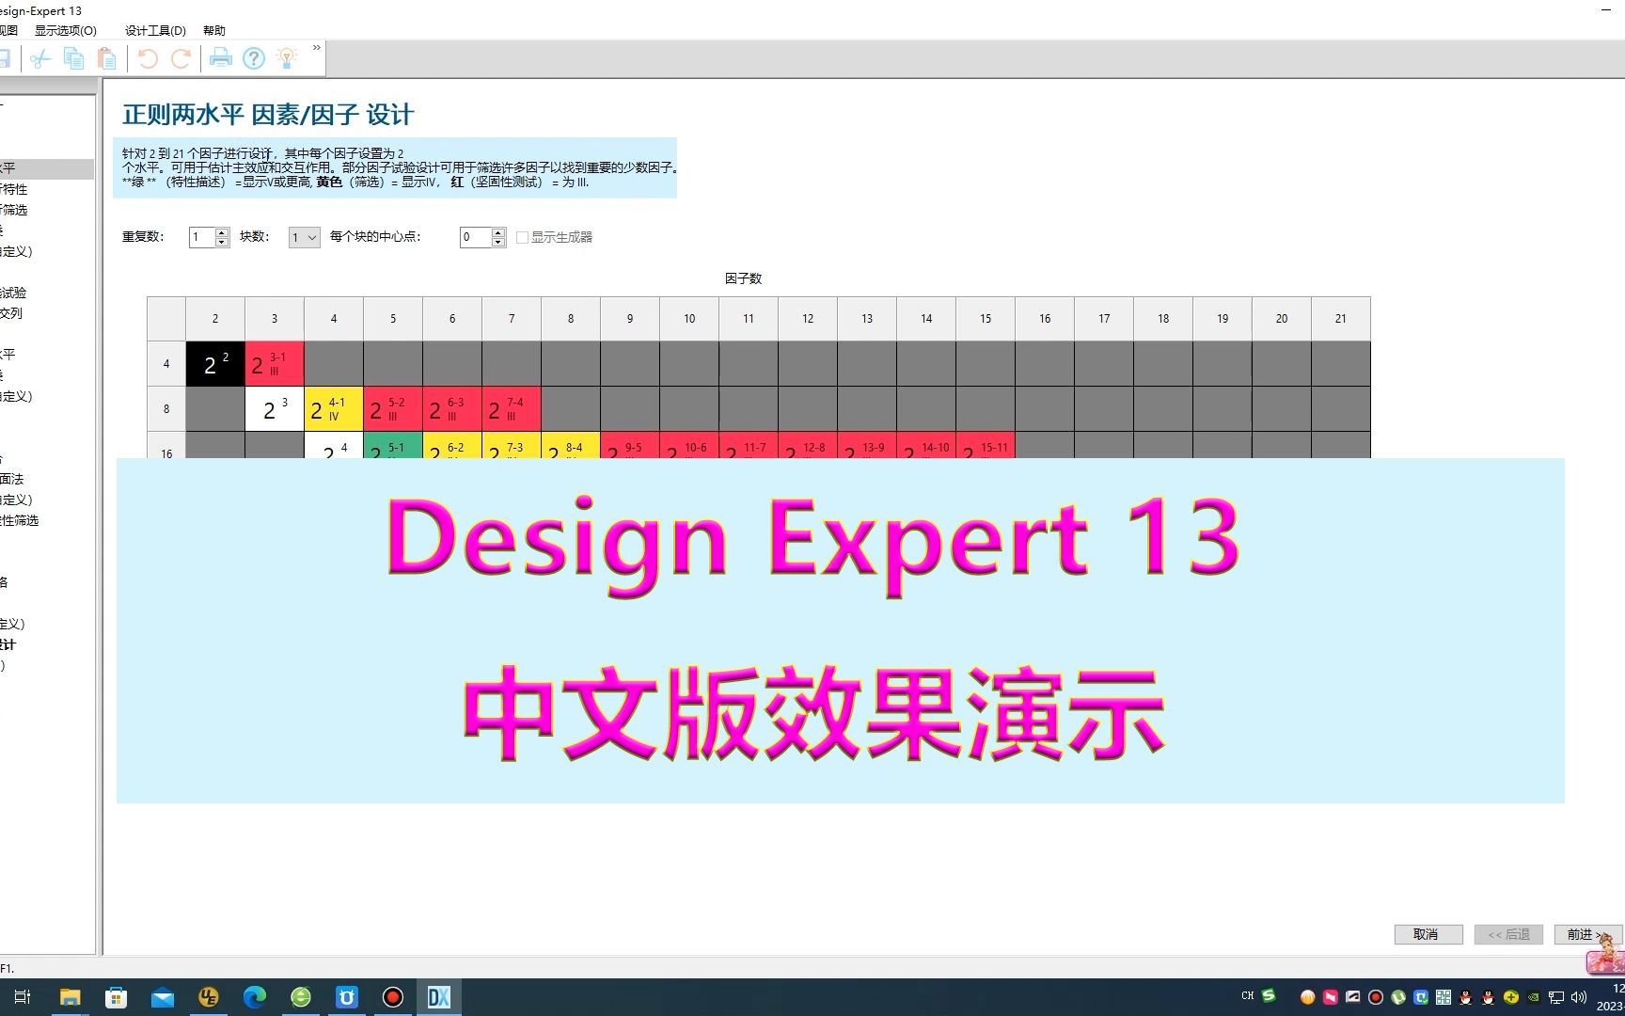Select 性筛选 item in left design list
Screen dimensions: 1625x1016
(x=19, y=520)
